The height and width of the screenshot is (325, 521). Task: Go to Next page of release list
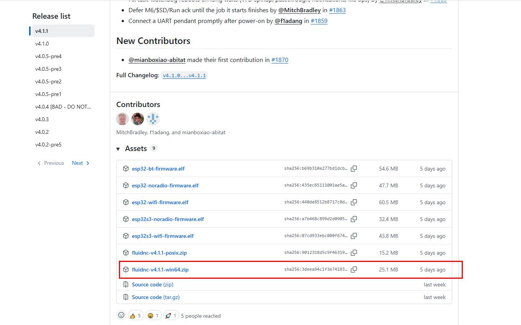tap(81, 163)
